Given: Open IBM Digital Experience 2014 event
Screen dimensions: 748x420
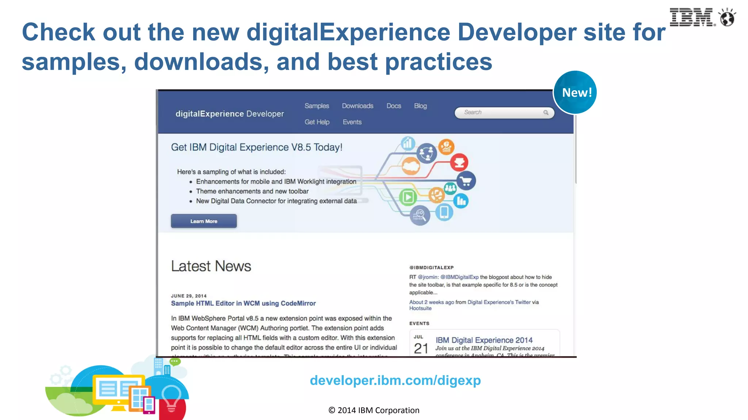Looking at the screenshot, I should pos(484,340).
